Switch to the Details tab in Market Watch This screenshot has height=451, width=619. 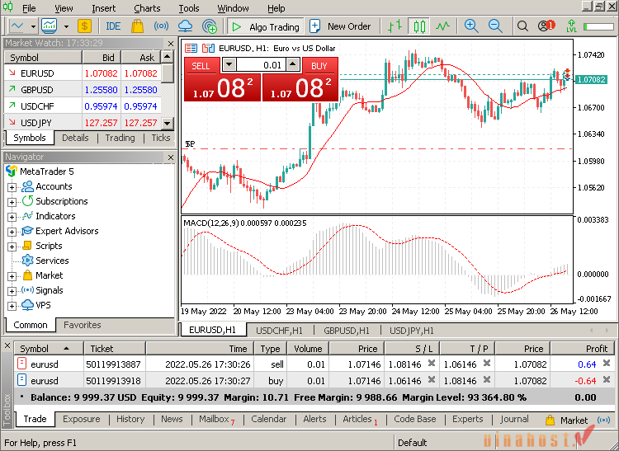click(x=75, y=138)
